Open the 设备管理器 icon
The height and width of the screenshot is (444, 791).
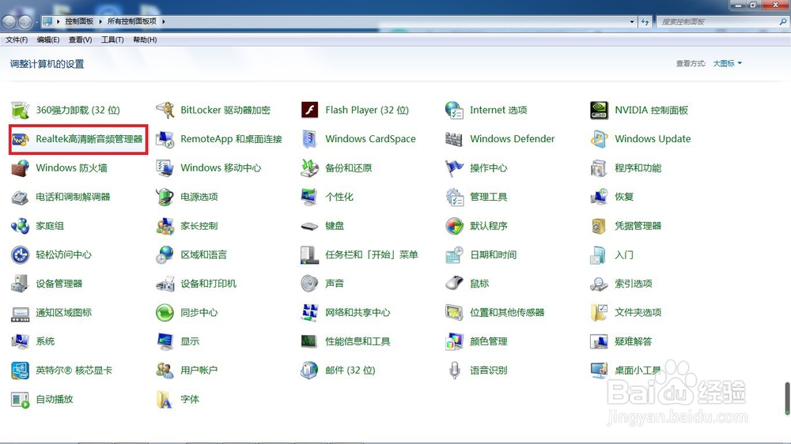tap(21, 284)
